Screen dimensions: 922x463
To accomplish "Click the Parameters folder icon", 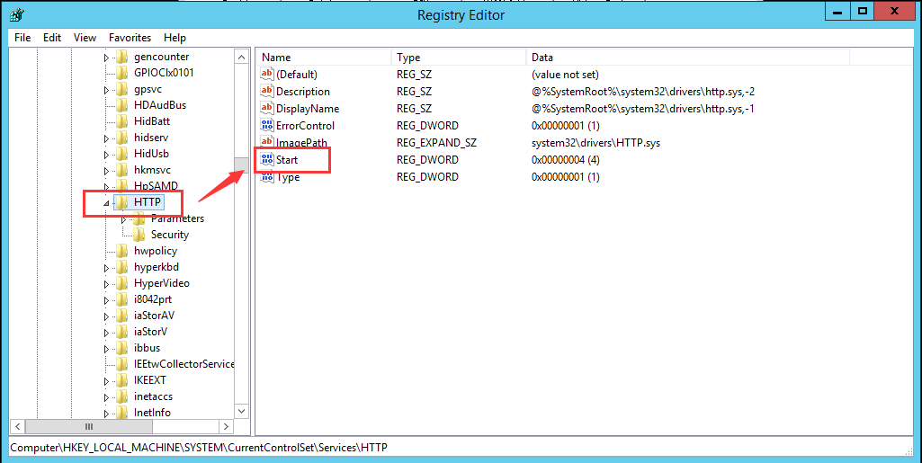I will pos(139,218).
